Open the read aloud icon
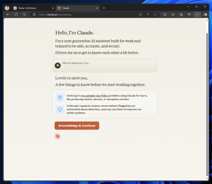 pyautogui.click(x=148, y=15)
